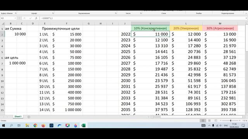Screen dimensions: 248x139
Task: Open Chrome from the taskbar
Action: pos(35,125)
